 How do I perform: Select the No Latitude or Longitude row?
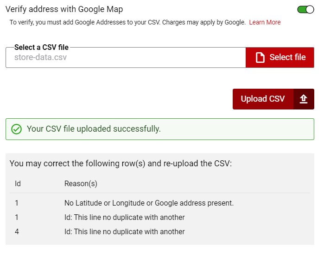point(160,203)
